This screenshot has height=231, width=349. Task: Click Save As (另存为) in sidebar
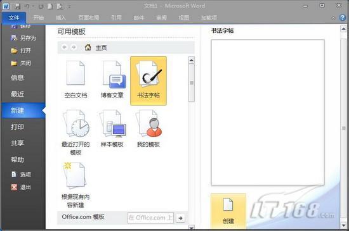[23, 38]
